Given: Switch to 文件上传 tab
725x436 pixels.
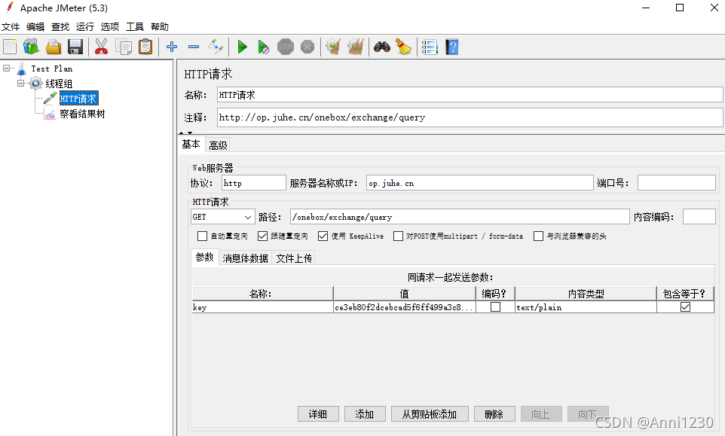Looking at the screenshot, I should (x=294, y=258).
